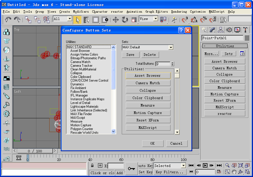Select Polygon Counter in Utilities list
The width and height of the screenshot is (253, 177).
pyautogui.click(x=82, y=129)
